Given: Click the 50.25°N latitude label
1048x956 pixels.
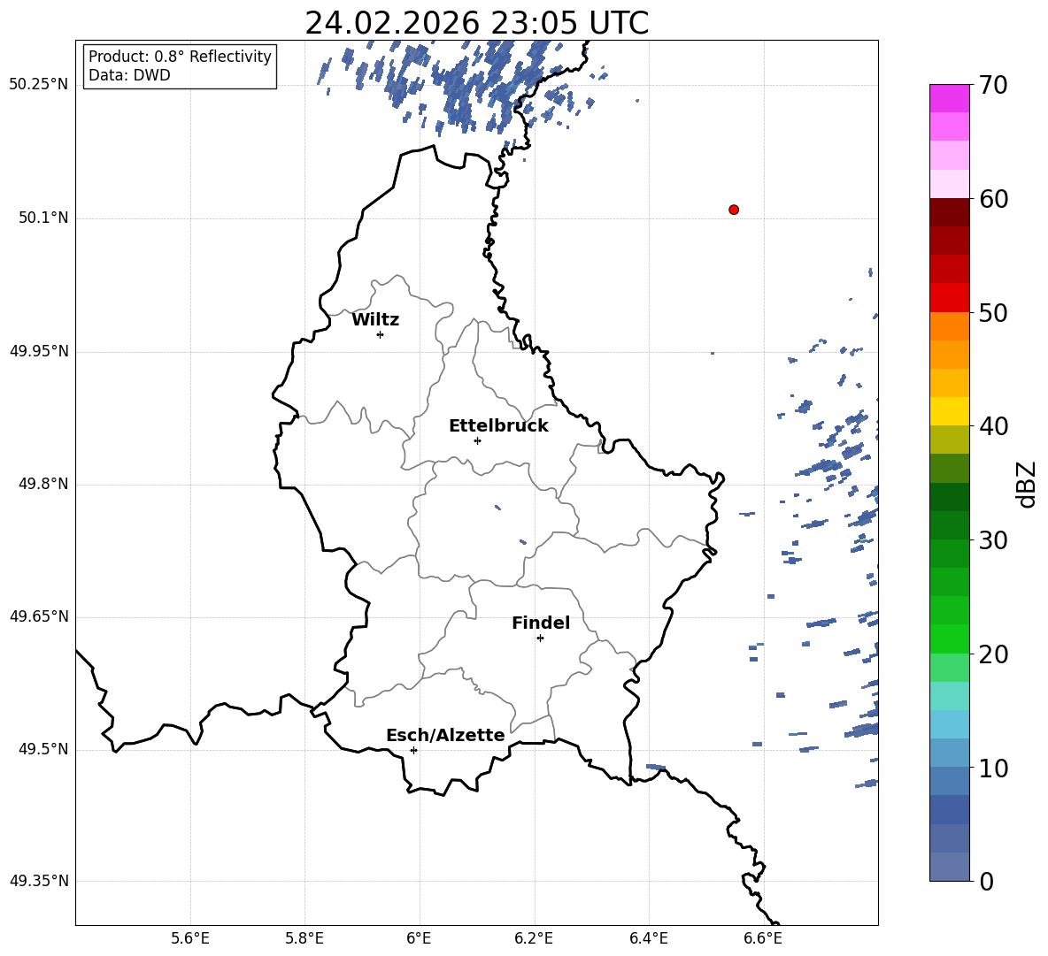Looking at the screenshot, I should [39, 85].
